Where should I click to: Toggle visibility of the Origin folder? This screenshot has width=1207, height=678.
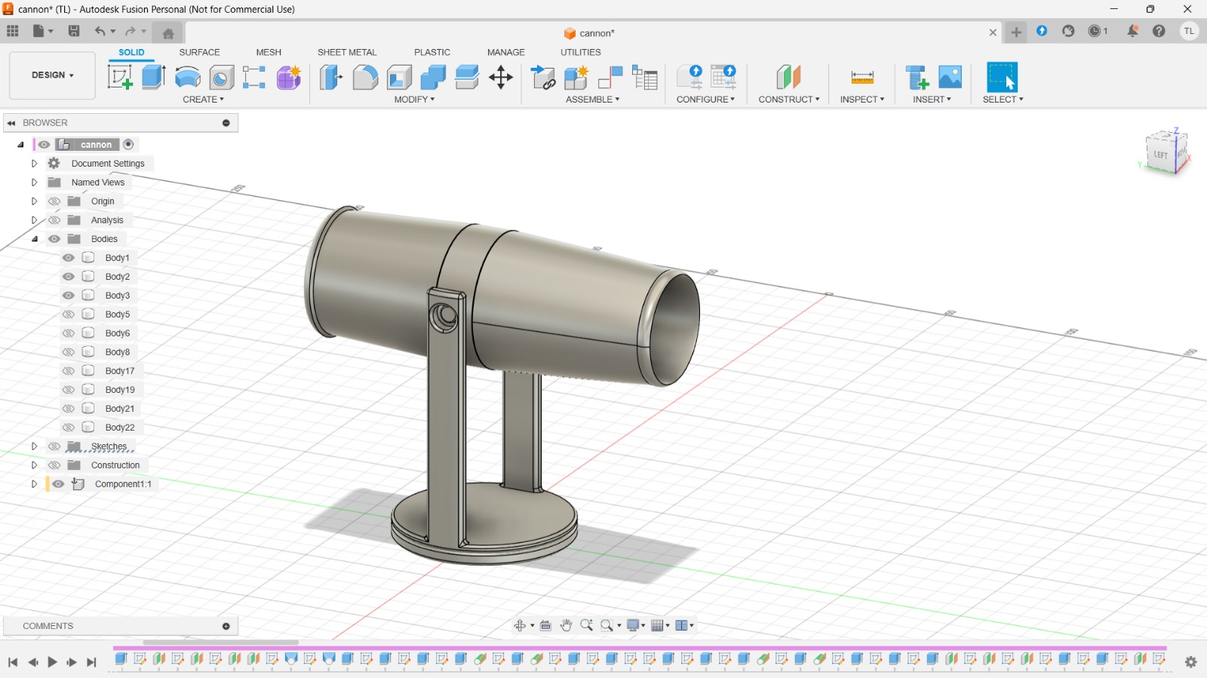pos(54,201)
